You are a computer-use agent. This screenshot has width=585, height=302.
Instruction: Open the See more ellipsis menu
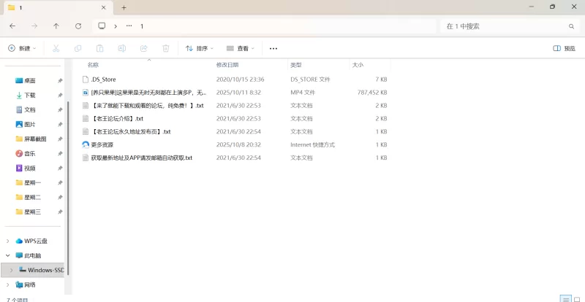click(273, 48)
